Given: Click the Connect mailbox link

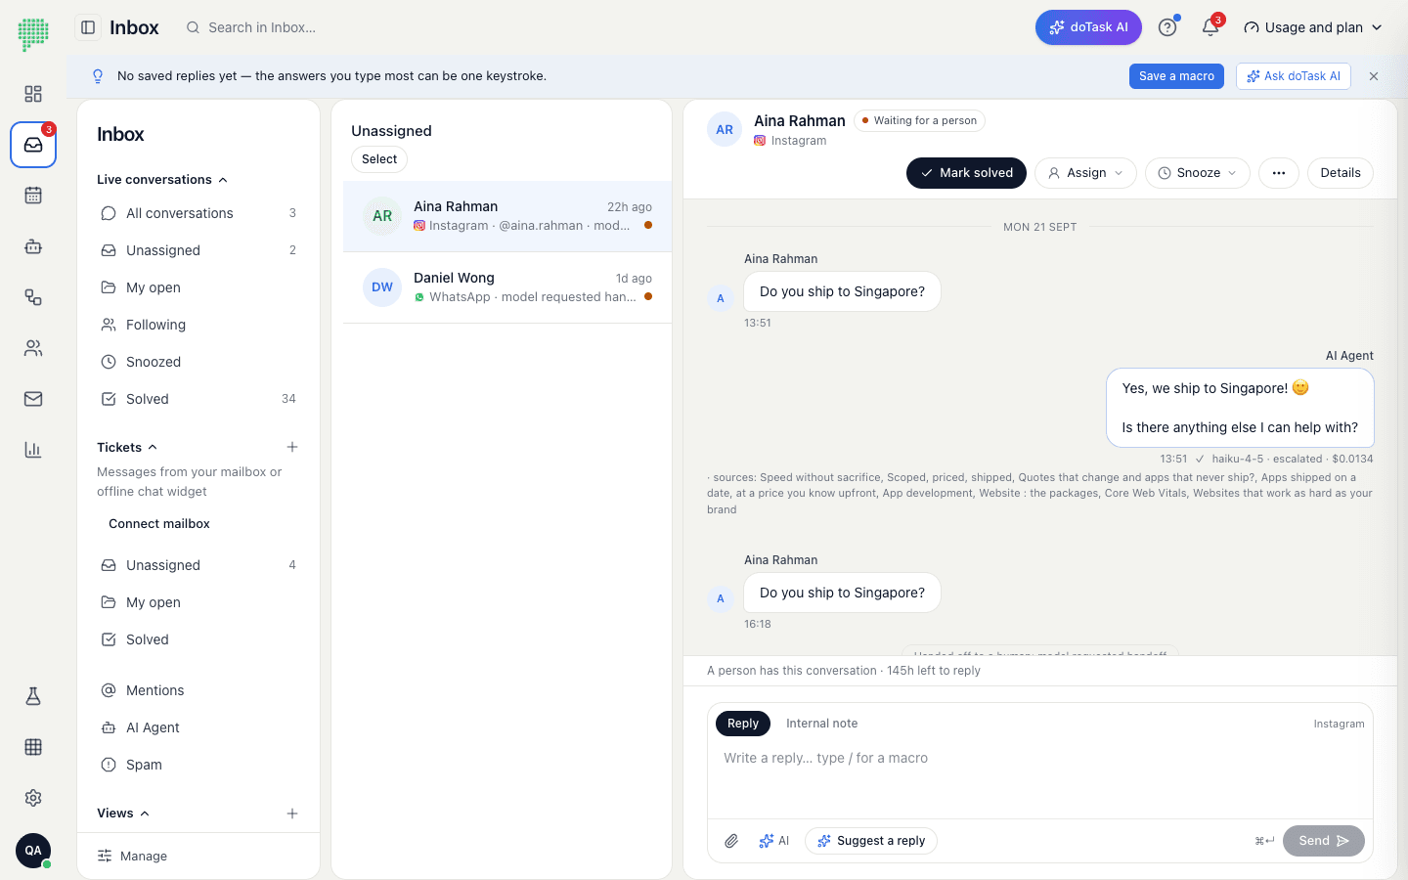Looking at the screenshot, I should [159, 524].
